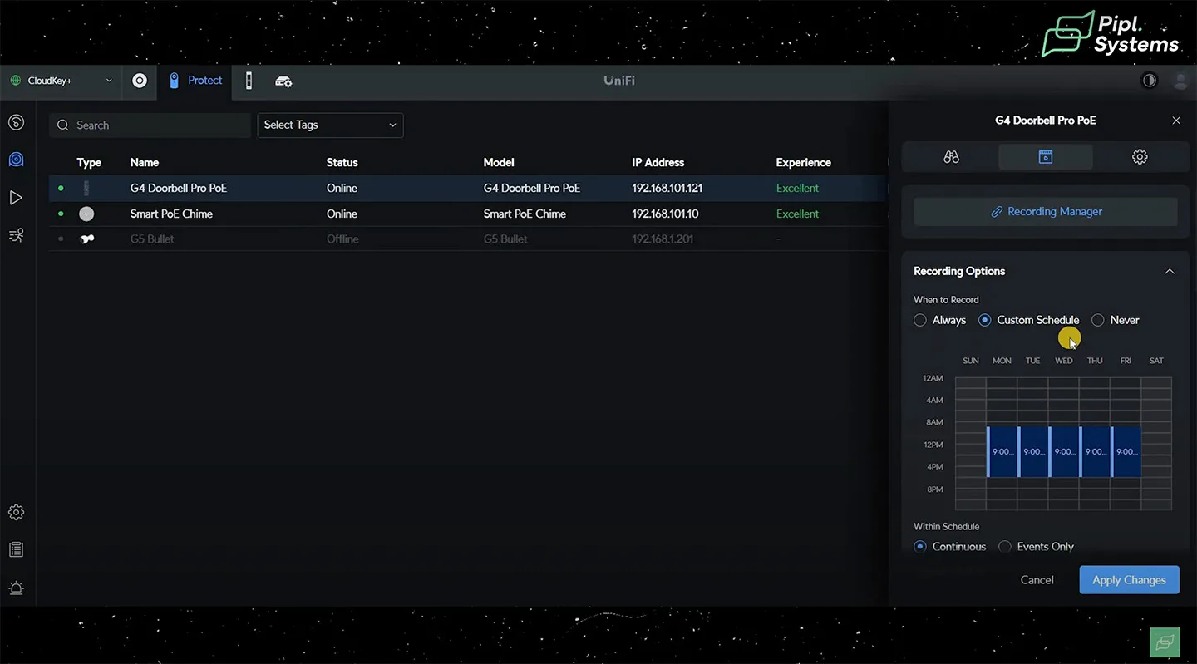The height and width of the screenshot is (664, 1197).
Task: Sort devices by Experience column header
Action: [804, 163]
